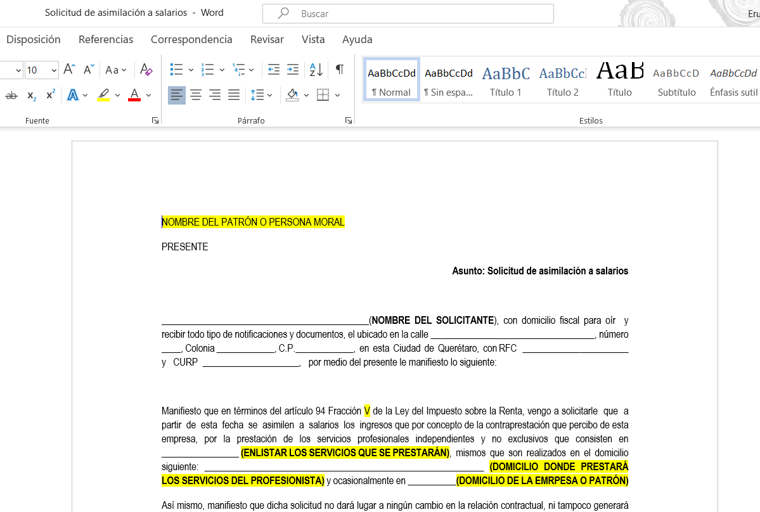Click heading NOMBRE DEL PATRÓN O PERSONA MORAL
Screen dimensions: 760x512
click(253, 222)
